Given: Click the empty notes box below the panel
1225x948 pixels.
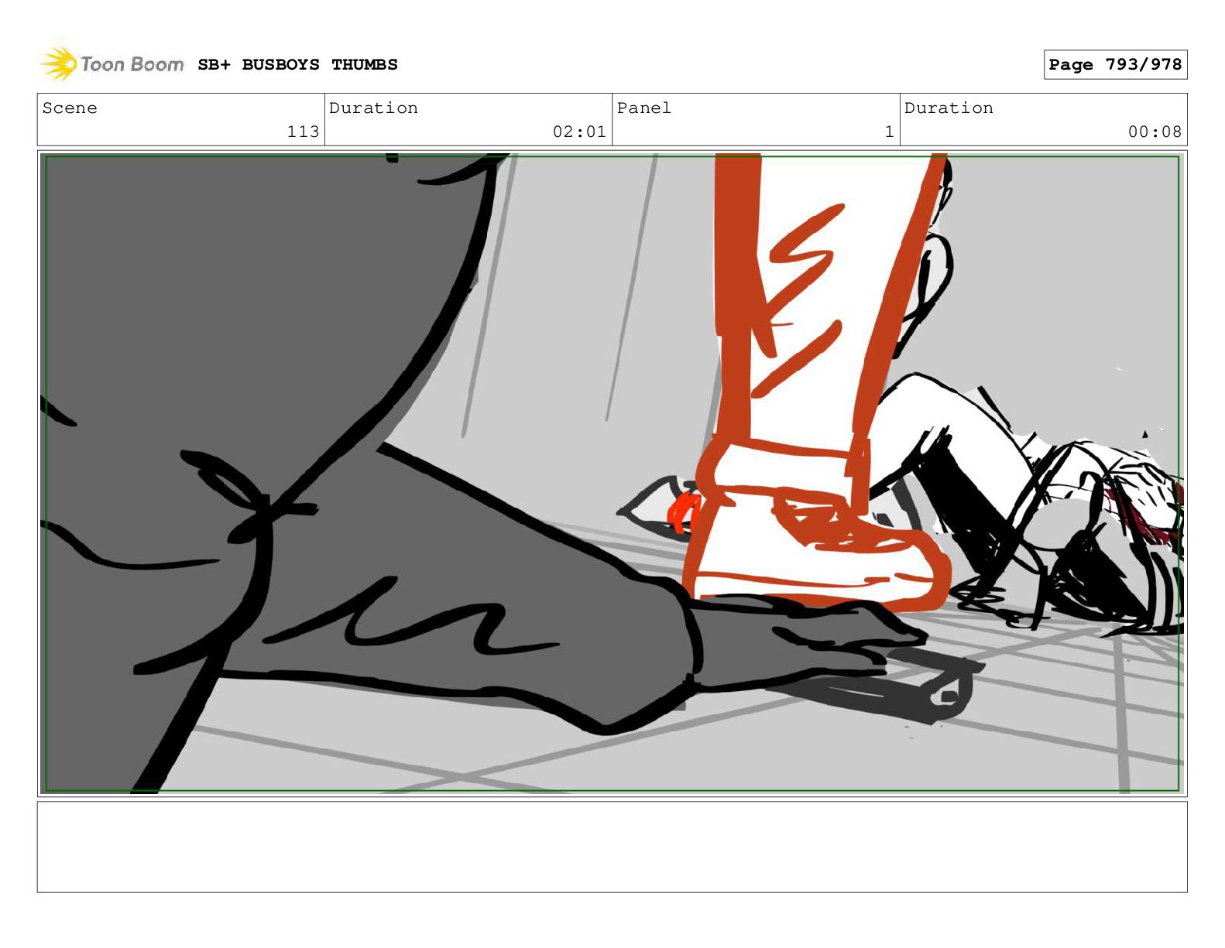Looking at the screenshot, I should click(612, 847).
